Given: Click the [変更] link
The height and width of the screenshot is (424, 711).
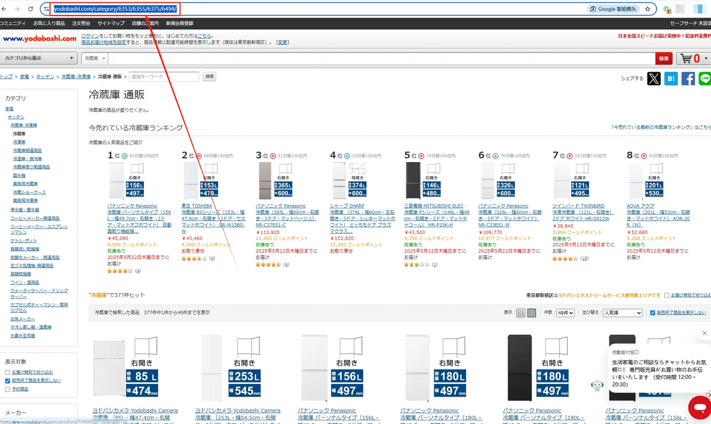Looking at the screenshot, I should pyautogui.click(x=283, y=42).
